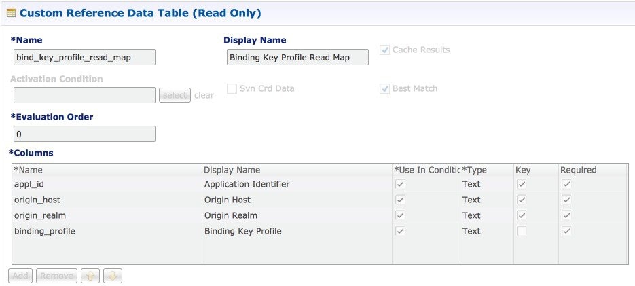Click the move column up arrow
Screen dimensions: 635x286
[90, 276]
